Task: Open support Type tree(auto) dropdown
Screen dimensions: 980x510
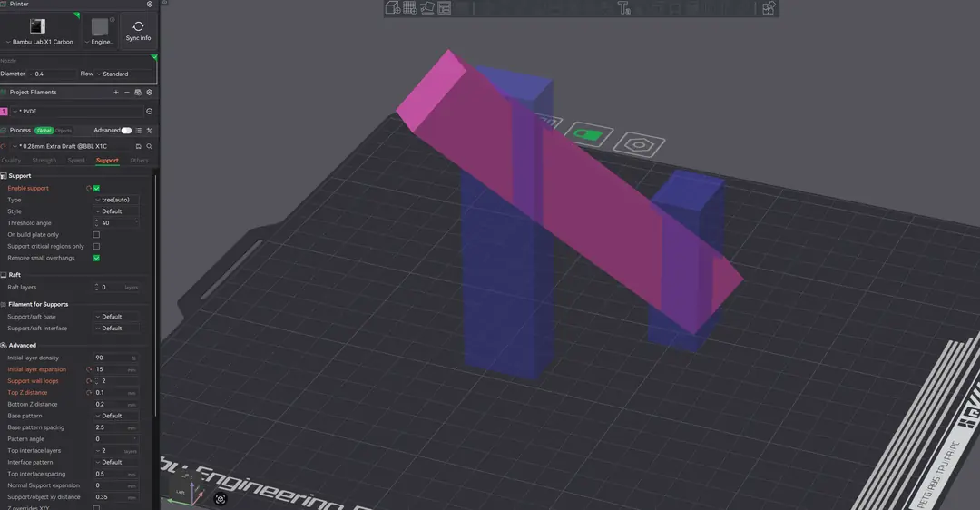Action: pos(116,200)
